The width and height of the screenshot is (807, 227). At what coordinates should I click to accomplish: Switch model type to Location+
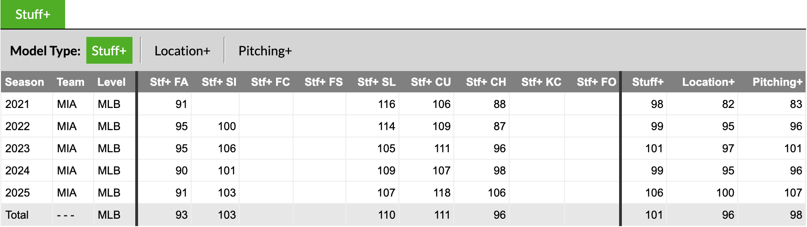pyautogui.click(x=182, y=51)
